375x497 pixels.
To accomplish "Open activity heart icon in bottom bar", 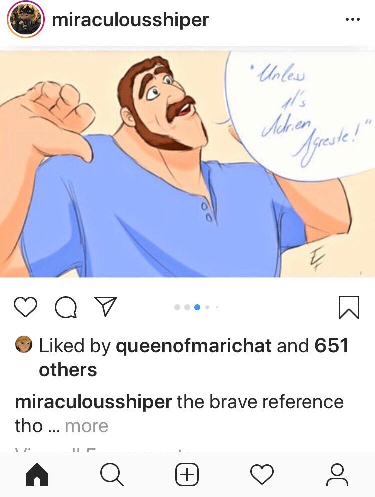I will (x=262, y=474).
